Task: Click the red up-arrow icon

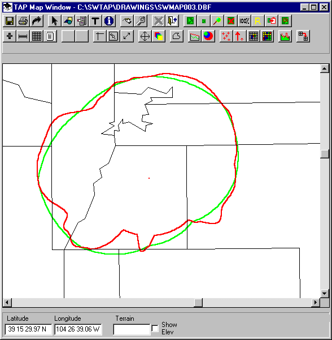Action: [x=239, y=36]
